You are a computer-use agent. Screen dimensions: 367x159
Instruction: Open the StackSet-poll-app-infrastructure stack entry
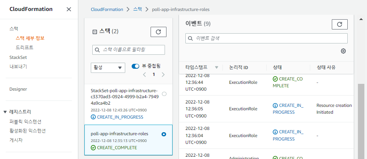[x=128, y=104]
